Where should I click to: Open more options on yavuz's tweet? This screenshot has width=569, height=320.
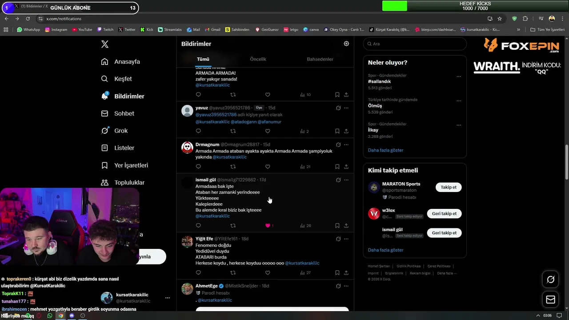(346, 108)
